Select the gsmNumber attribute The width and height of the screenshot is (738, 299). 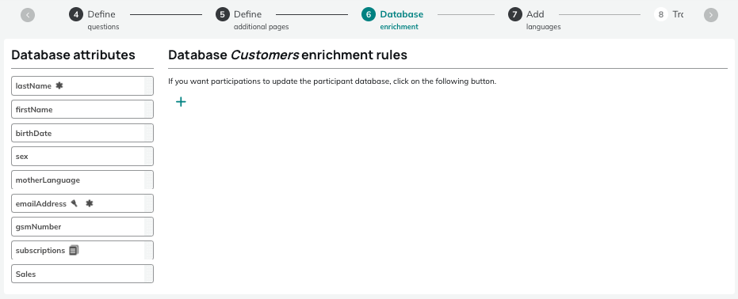click(x=82, y=227)
